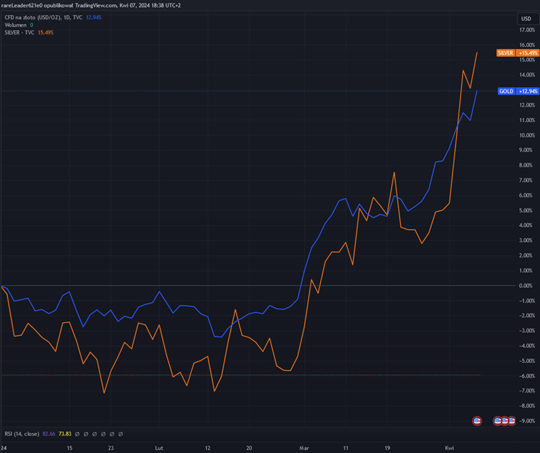Click the blue GOLD price label
Viewport: 540px width, 453px height.
tap(506, 91)
